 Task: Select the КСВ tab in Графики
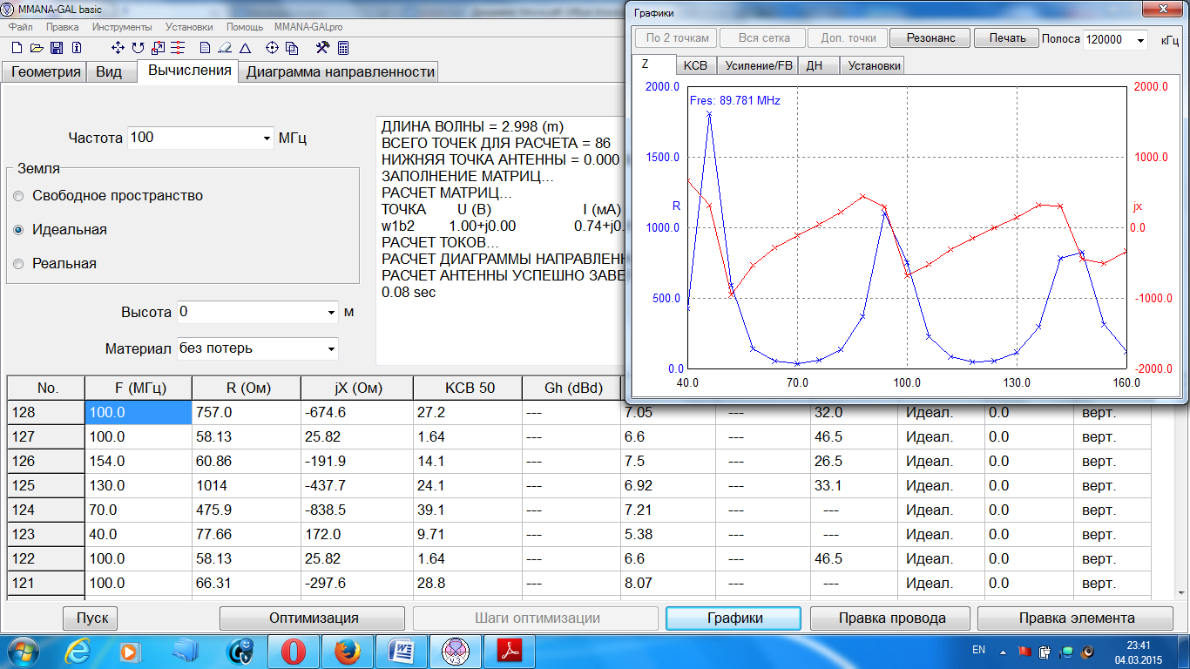point(695,65)
